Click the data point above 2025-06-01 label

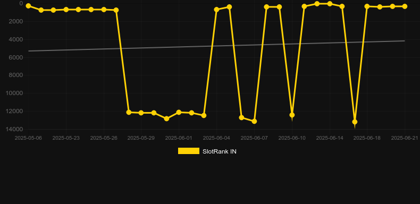pyautogui.click(x=179, y=112)
